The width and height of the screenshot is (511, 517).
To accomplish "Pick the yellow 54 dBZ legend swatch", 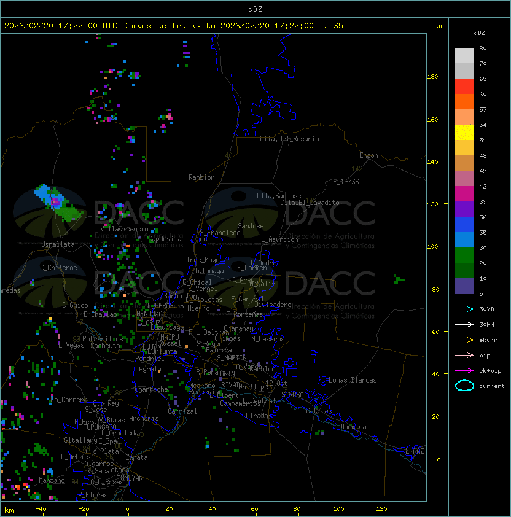I will (464, 132).
